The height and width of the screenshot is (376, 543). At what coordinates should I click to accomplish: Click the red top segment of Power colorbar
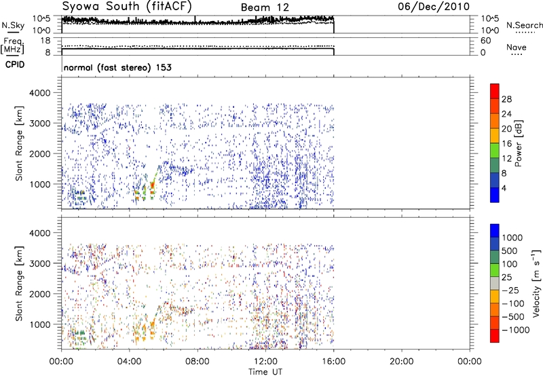point(495,91)
